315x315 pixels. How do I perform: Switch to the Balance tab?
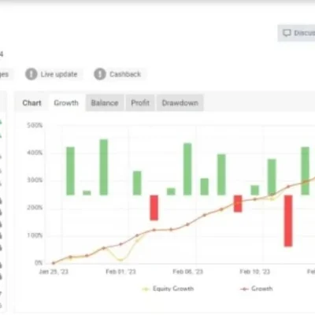click(x=105, y=103)
